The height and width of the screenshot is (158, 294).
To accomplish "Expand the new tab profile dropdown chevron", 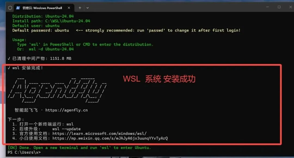I will (88, 8).
